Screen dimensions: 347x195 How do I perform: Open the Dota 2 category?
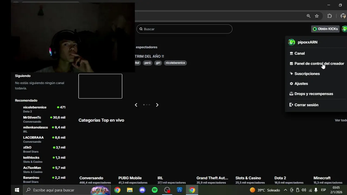click(x=280, y=178)
